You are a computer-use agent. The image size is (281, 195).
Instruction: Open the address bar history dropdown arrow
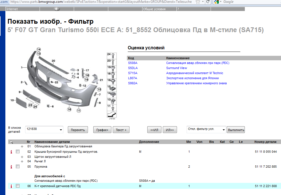pos(203,2)
